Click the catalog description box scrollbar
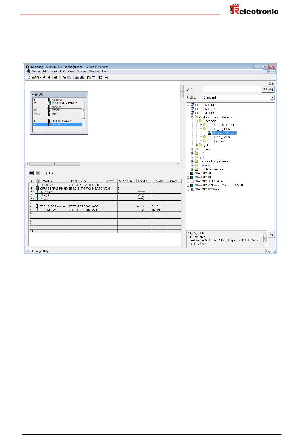This screenshot has width=304, height=444. 265,239
